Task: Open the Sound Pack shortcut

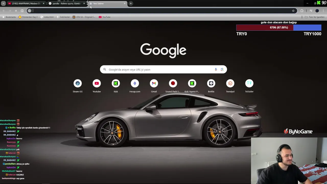Action: tap(173, 86)
